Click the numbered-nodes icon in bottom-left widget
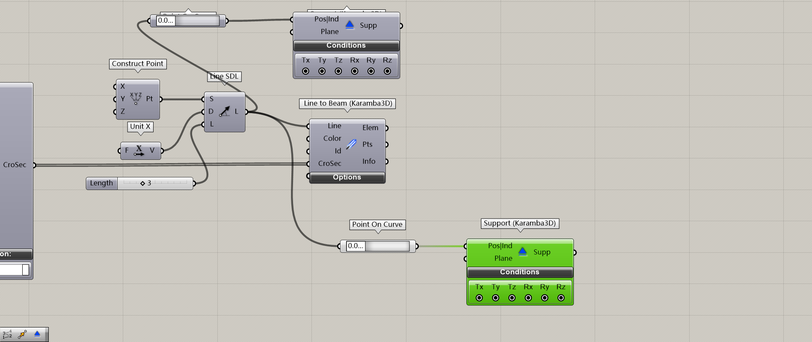This screenshot has width=812, height=342. click(x=7, y=334)
